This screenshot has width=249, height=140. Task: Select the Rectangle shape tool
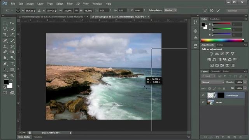click(x=12, y=70)
